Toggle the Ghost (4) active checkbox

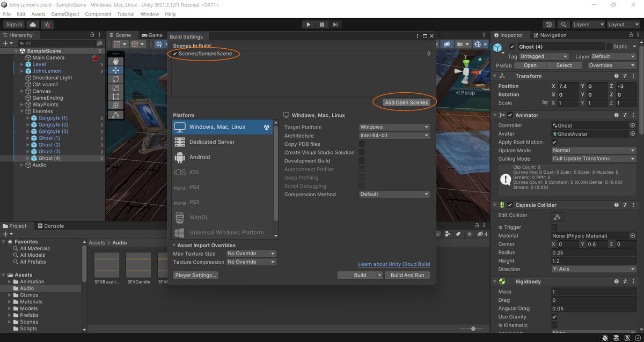pos(513,47)
